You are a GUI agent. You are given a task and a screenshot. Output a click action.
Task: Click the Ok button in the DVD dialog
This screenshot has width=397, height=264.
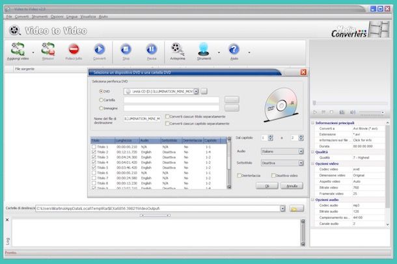point(267,186)
